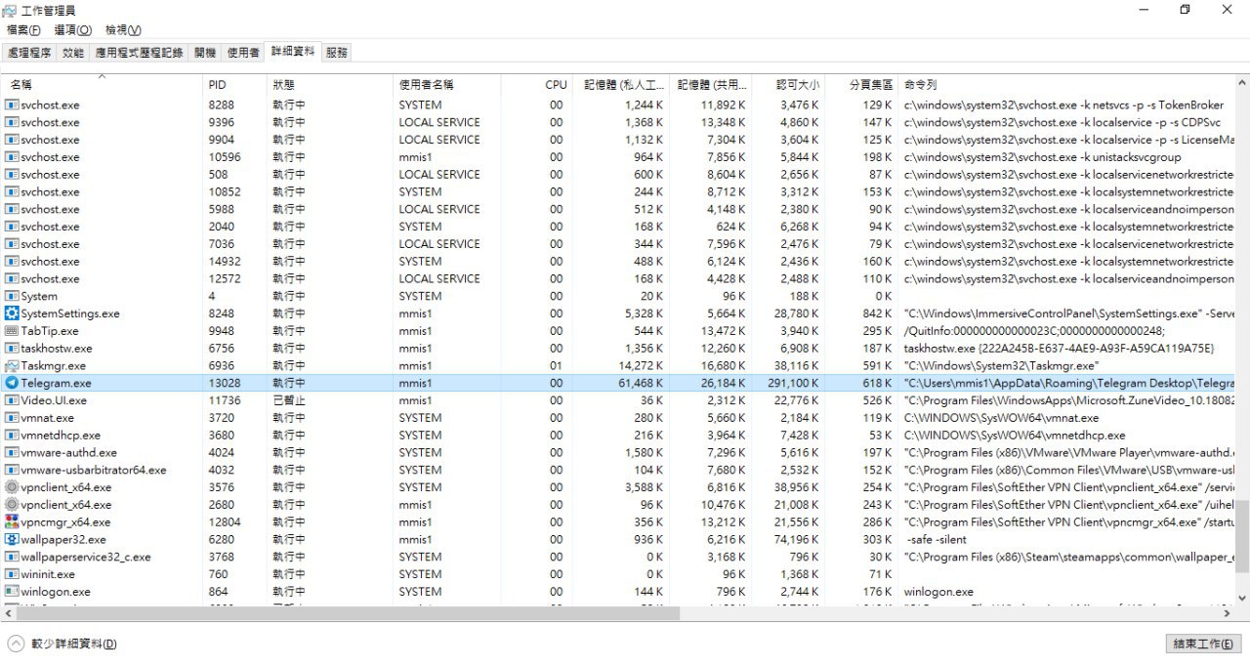Click the horizontal scrollbar thumb

[342, 613]
